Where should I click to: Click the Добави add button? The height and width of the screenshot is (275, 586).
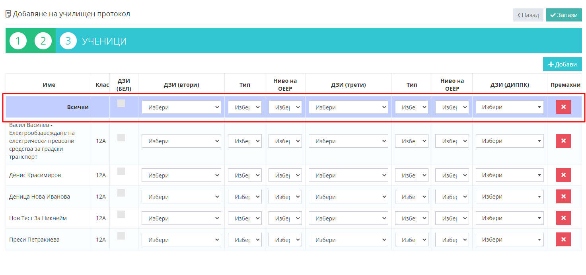coord(562,64)
